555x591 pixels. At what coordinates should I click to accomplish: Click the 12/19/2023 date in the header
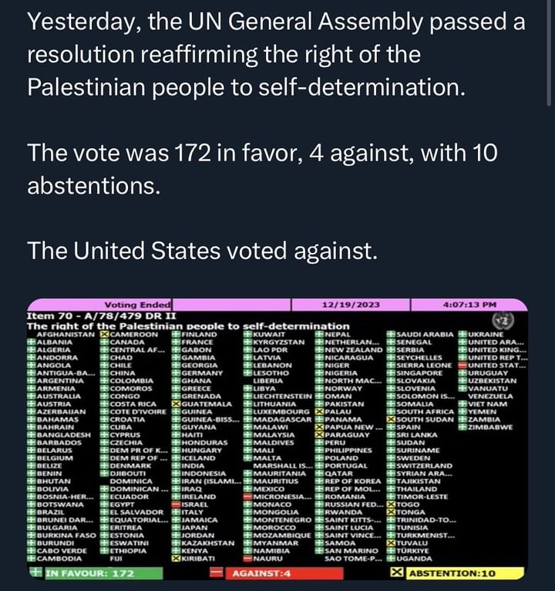point(351,305)
